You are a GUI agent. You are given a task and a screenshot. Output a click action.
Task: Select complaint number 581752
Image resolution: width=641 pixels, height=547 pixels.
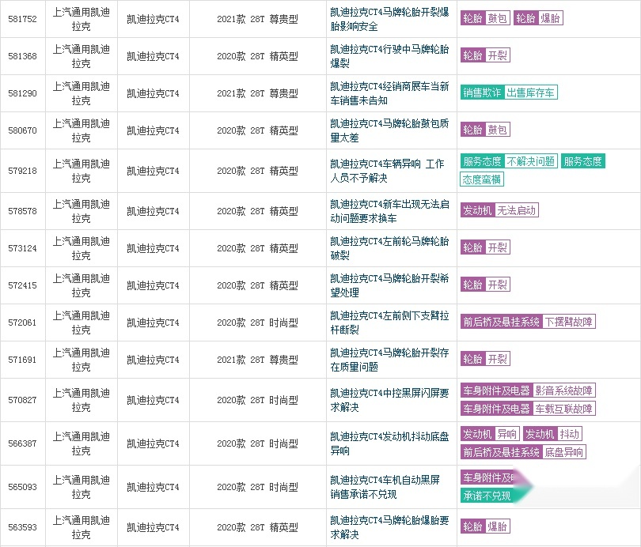(22, 19)
